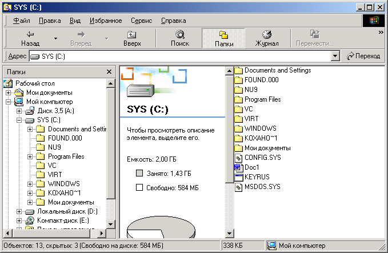The height and width of the screenshot is (253, 388).
Task: Toggle the Папки folders pane button
Action: [x=223, y=38]
